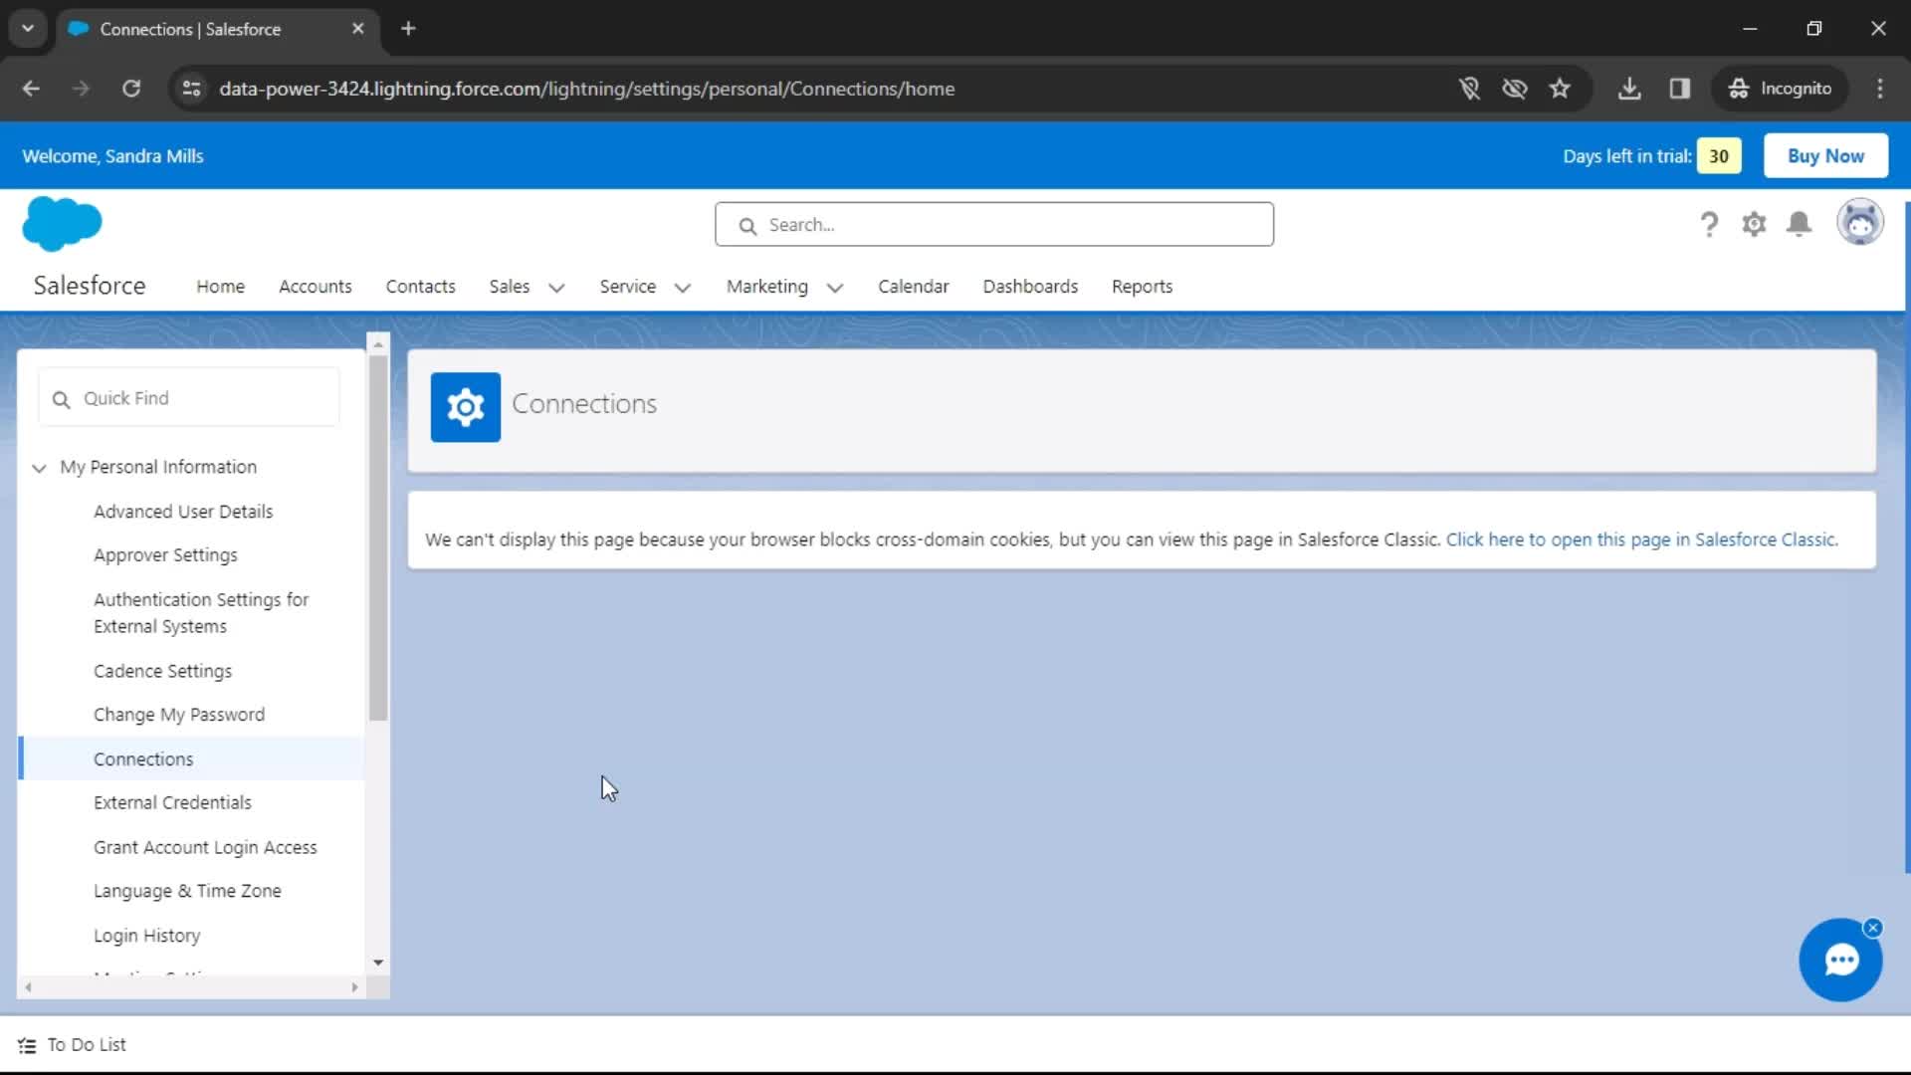This screenshot has height=1075, width=1911.
Task: Click the sidebar horizontal scroll-right arrow
Action: pos(355,988)
